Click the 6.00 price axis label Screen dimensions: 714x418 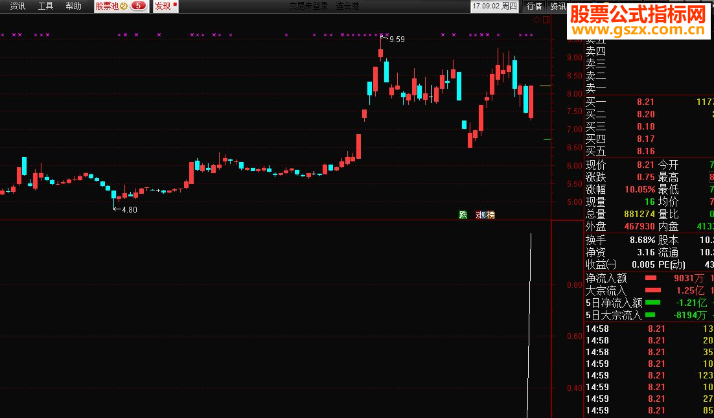[575, 166]
